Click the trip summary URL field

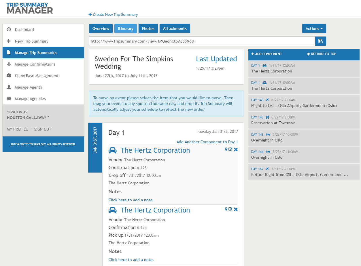202,41
